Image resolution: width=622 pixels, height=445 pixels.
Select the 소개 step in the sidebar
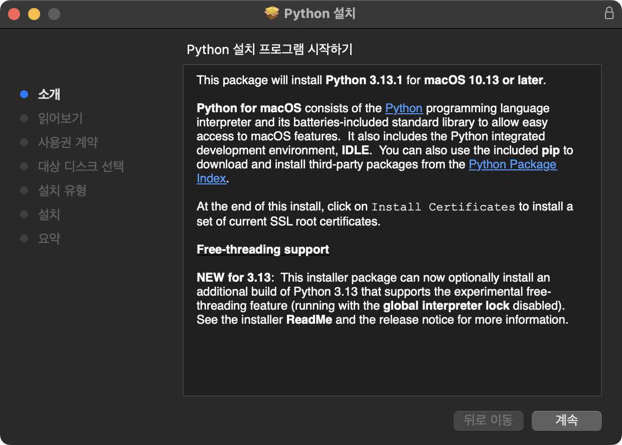pyautogui.click(x=49, y=94)
